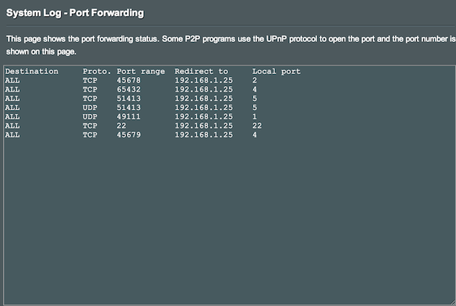Click port 49111 in the UDP row
The width and height of the screenshot is (456, 306).
tap(128, 117)
